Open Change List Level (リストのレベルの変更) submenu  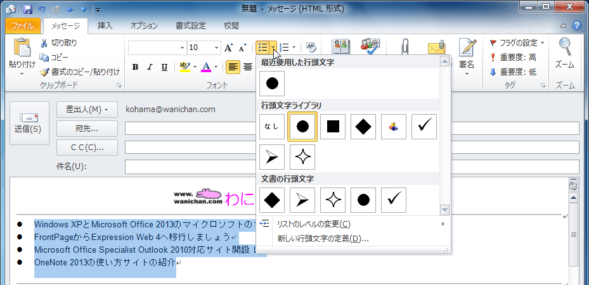353,224
